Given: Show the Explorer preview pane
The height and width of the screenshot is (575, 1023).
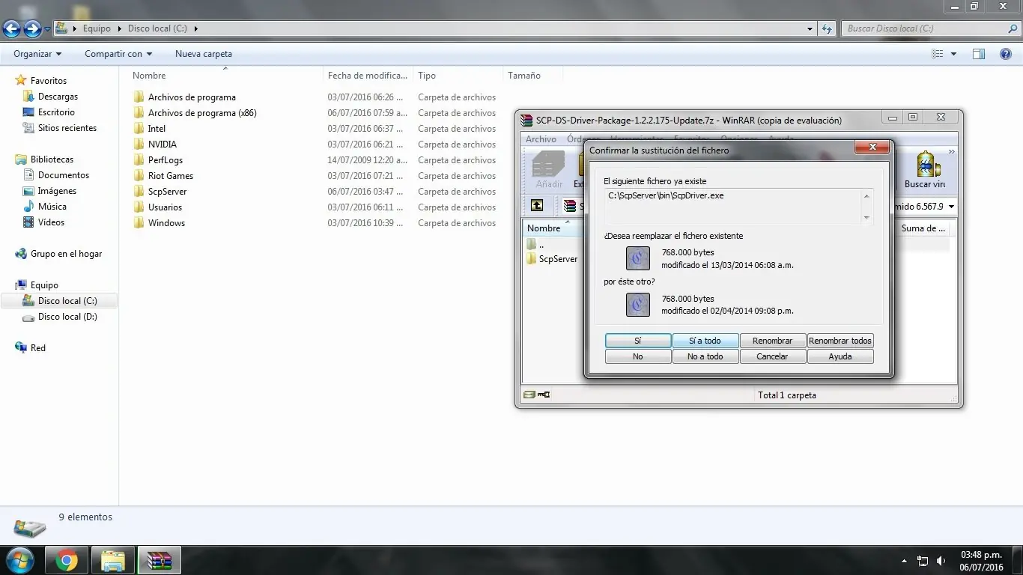Looking at the screenshot, I should [979, 54].
